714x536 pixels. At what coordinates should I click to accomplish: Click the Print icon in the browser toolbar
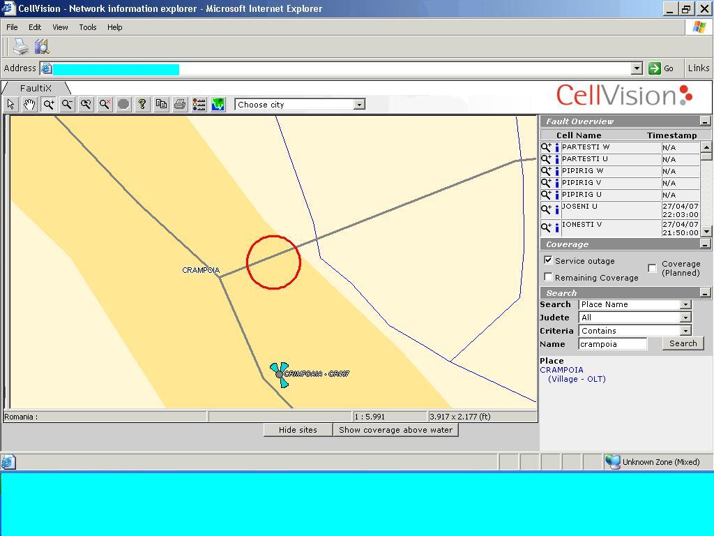[20, 47]
